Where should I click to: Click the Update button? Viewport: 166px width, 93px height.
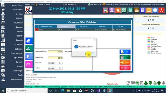[125, 63]
